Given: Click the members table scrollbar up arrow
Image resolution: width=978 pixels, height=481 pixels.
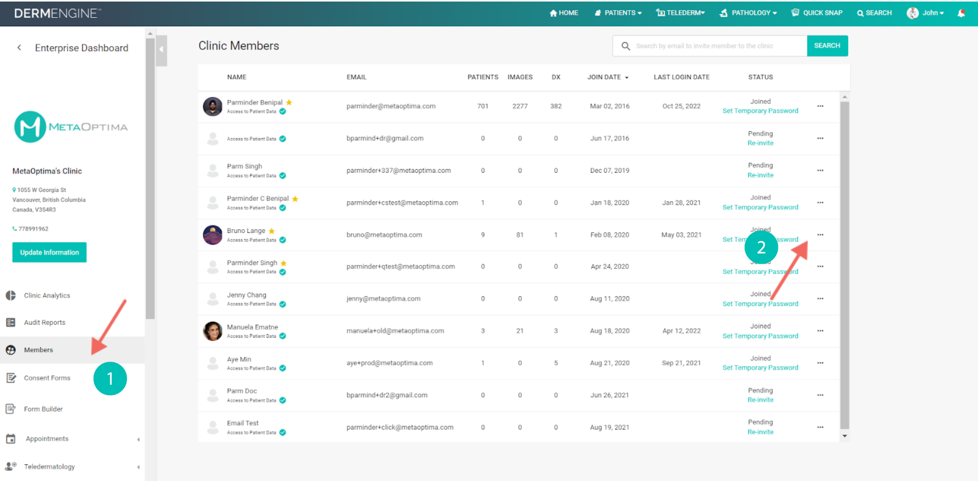Looking at the screenshot, I should (x=844, y=97).
